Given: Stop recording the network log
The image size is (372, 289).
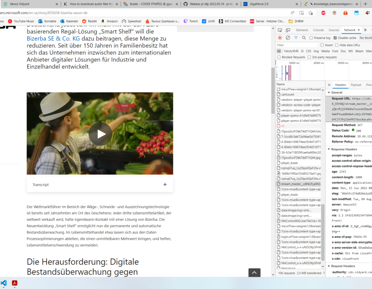Looking at the screenshot, I should pos(280,38).
